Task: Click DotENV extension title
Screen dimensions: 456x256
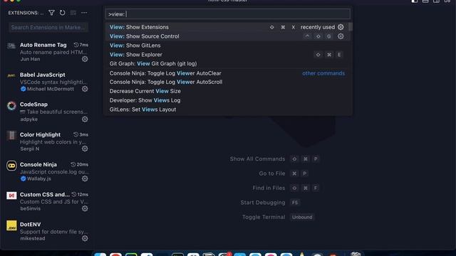Action: pyautogui.click(x=30, y=225)
